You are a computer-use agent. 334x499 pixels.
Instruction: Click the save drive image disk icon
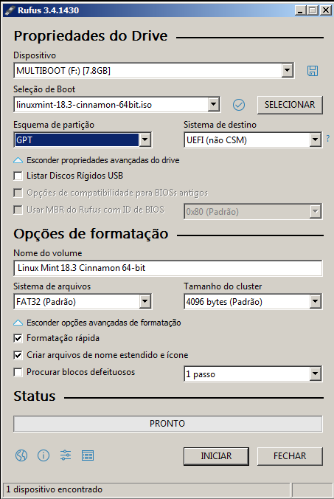(x=313, y=71)
